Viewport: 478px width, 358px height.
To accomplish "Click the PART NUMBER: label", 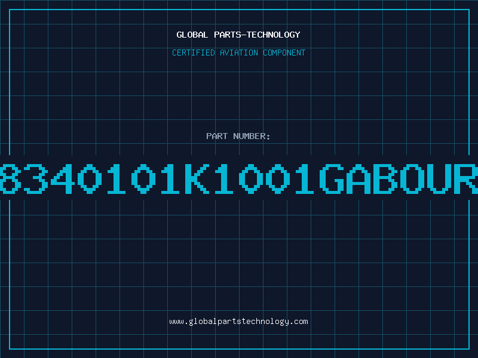I will tap(238, 136).
